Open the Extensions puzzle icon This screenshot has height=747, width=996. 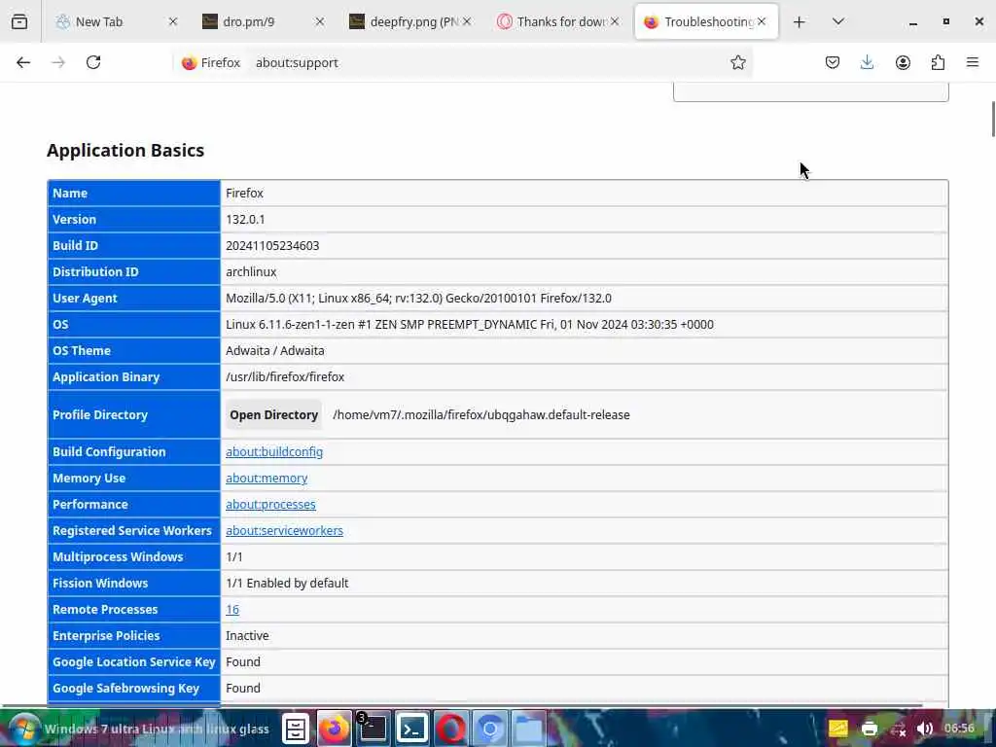pyautogui.click(x=938, y=62)
